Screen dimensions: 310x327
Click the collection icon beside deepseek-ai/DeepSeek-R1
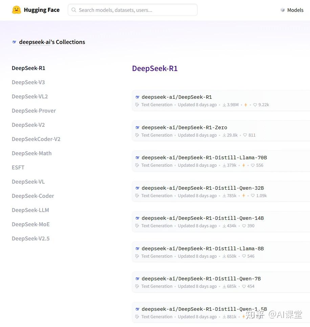(x=137, y=97)
